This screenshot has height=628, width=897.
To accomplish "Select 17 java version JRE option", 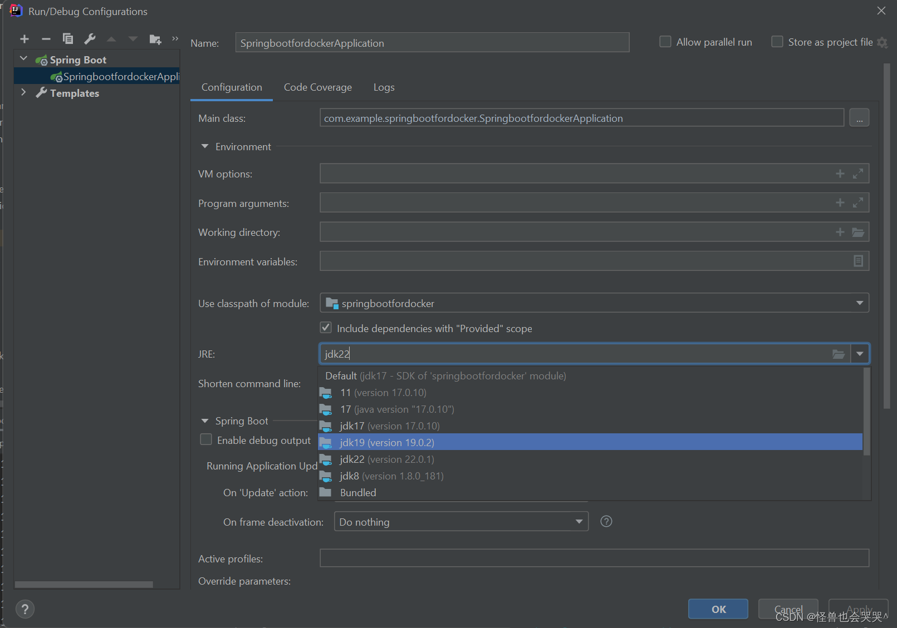I will pyautogui.click(x=590, y=409).
